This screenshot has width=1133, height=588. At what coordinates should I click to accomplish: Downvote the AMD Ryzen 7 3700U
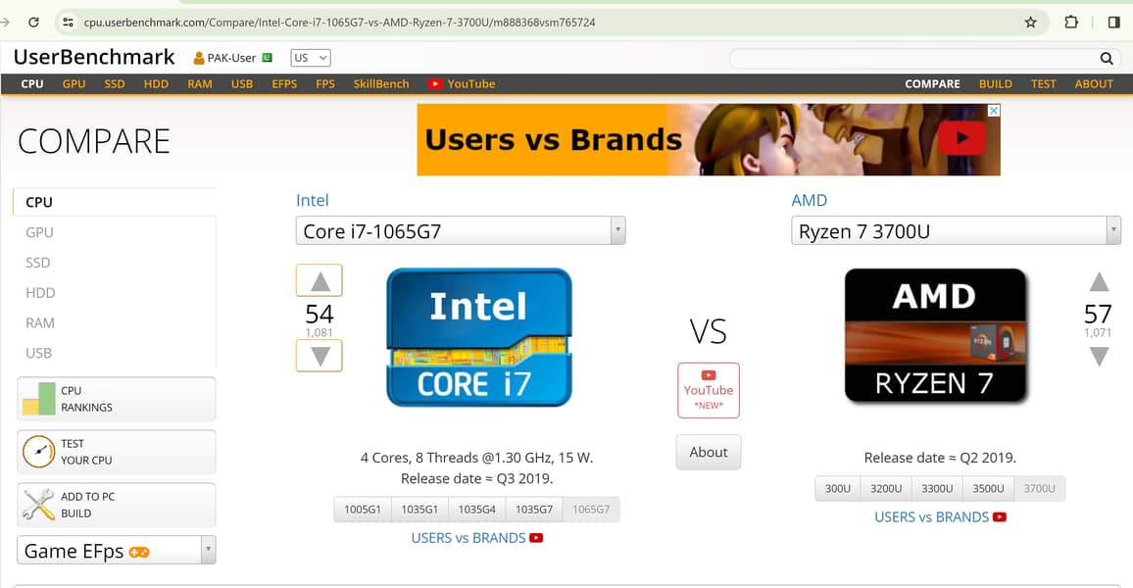pyautogui.click(x=1099, y=357)
